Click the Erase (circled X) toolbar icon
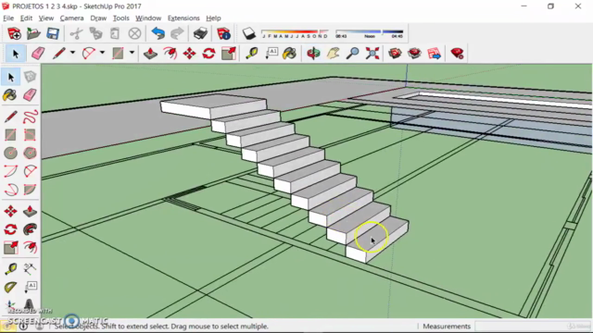This screenshot has width=593, height=333. click(134, 33)
